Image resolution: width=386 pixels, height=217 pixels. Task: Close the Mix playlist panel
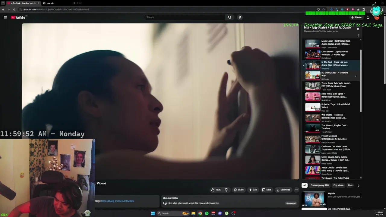(x=358, y=29)
